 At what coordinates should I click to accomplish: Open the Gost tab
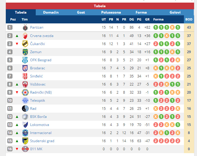[x=81, y=12]
